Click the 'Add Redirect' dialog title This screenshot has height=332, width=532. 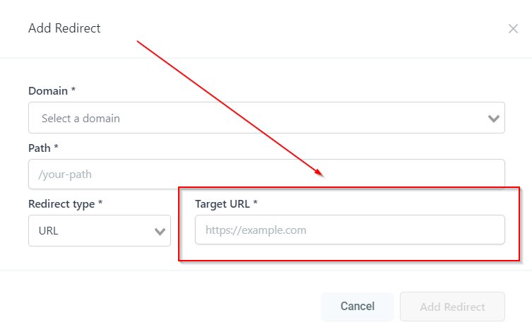click(64, 28)
